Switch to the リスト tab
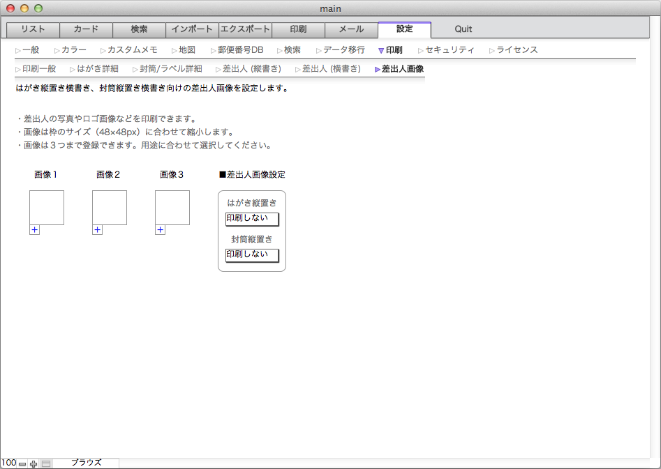The image size is (661, 469). [33, 29]
